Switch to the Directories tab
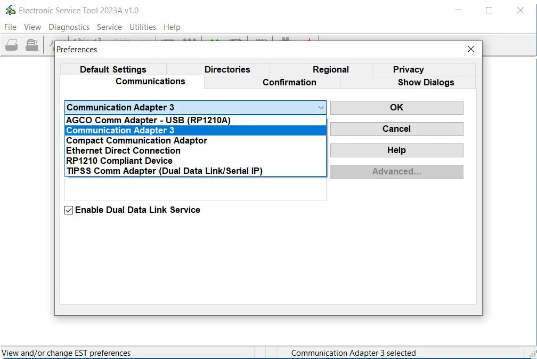 [227, 69]
